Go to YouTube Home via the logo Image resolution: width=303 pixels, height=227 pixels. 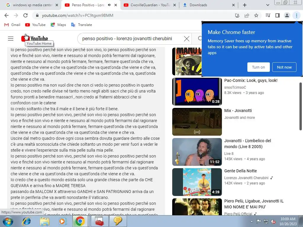[35, 39]
